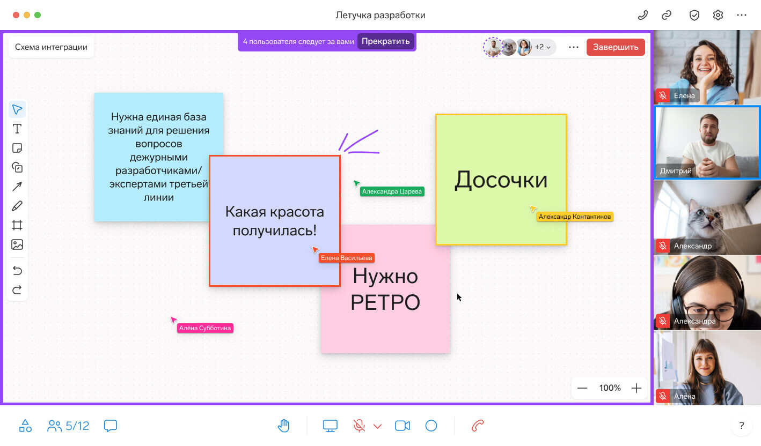Select the shapes tool
This screenshot has height=446, width=761.
click(x=17, y=167)
